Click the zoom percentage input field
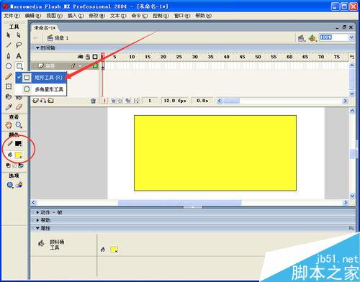Screen dimensions: 360x282 tap(334, 37)
